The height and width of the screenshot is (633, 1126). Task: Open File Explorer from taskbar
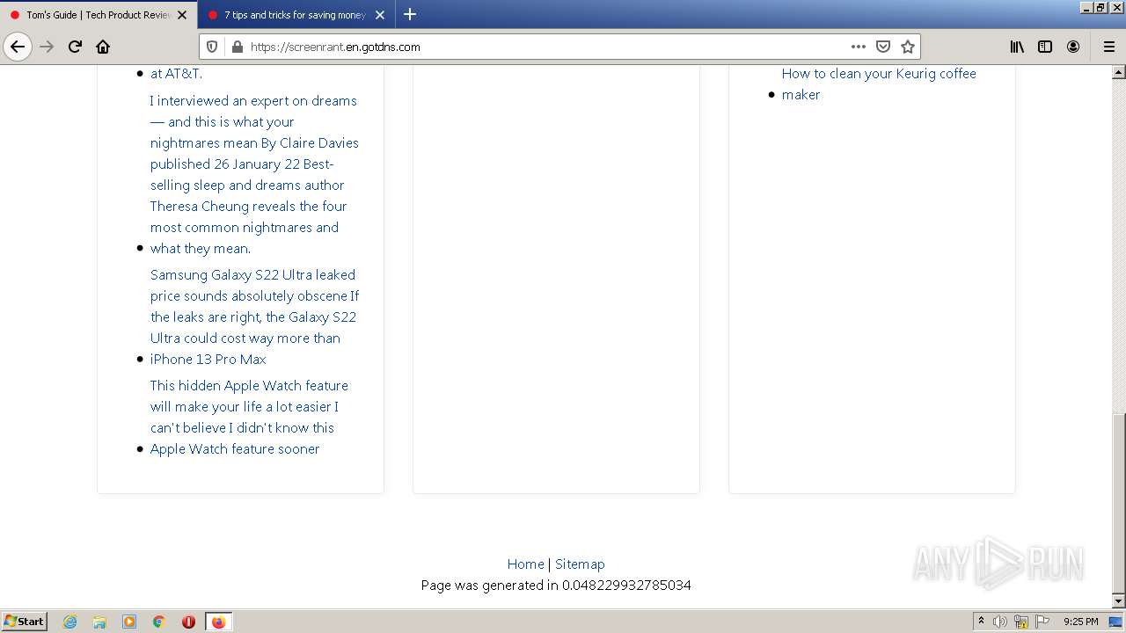(x=99, y=622)
